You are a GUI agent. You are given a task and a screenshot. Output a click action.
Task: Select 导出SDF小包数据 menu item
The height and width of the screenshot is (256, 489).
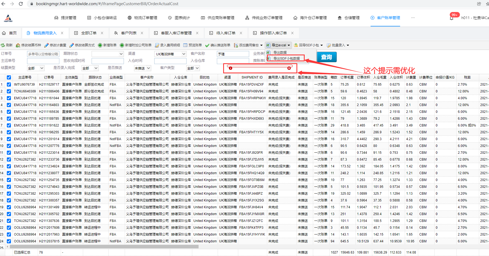click(286, 58)
